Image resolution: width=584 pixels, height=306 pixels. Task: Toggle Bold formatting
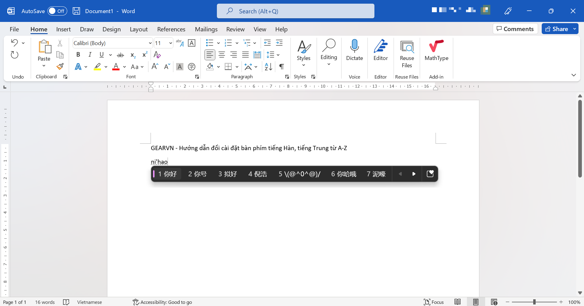(78, 55)
